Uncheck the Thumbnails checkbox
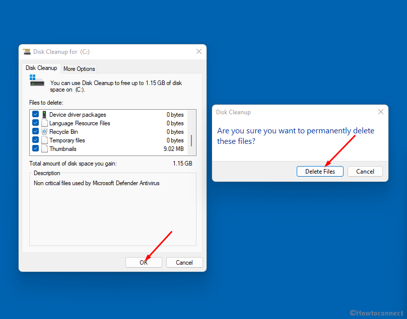Viewport: 407px width, 319px height. click(x=36, y=148)
